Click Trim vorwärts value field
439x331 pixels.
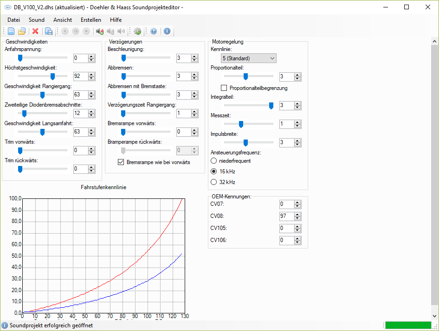click(x=81, y=150)
